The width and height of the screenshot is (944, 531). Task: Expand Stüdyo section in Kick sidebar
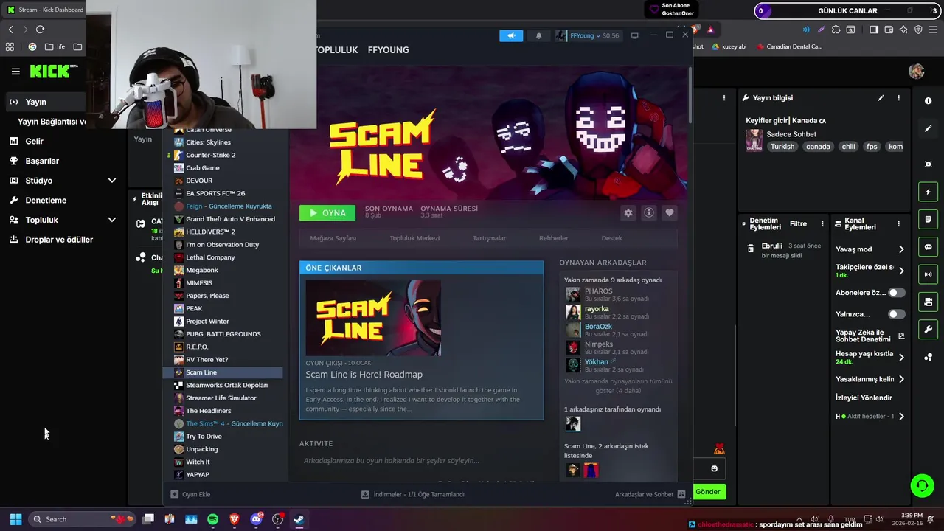(x=112, y=181)
